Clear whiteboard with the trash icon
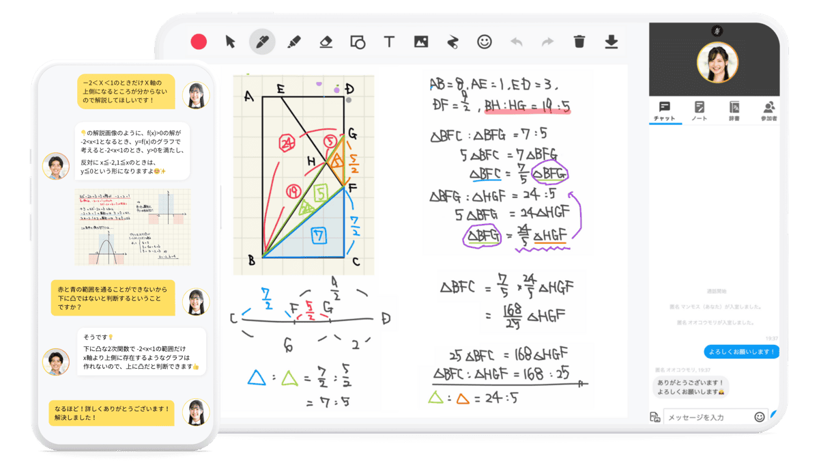This screenshot has width=819, height=461. (579, 42)
